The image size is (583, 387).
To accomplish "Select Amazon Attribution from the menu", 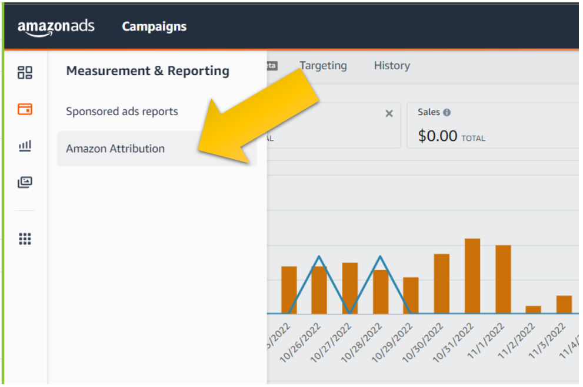I will [x=115, y=149].
